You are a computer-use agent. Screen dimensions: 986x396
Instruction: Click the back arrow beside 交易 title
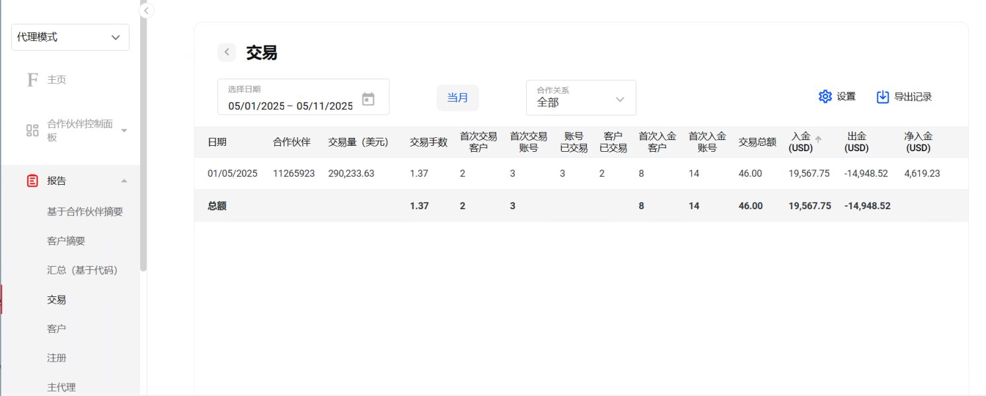pos(227,52)
